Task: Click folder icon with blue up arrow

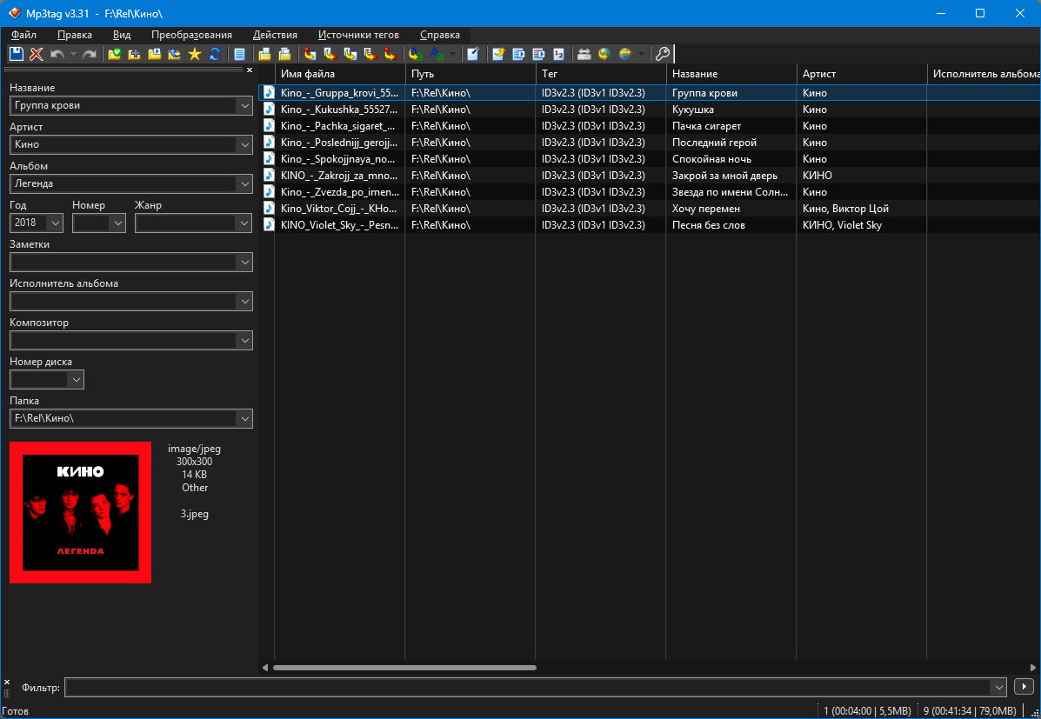Action: [x=175, y=55]
